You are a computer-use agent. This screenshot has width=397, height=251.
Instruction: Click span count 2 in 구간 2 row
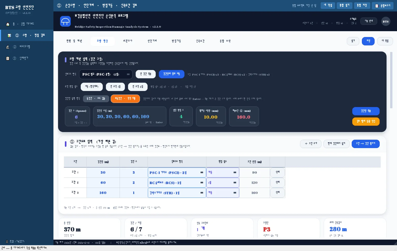tap(134, 183)
